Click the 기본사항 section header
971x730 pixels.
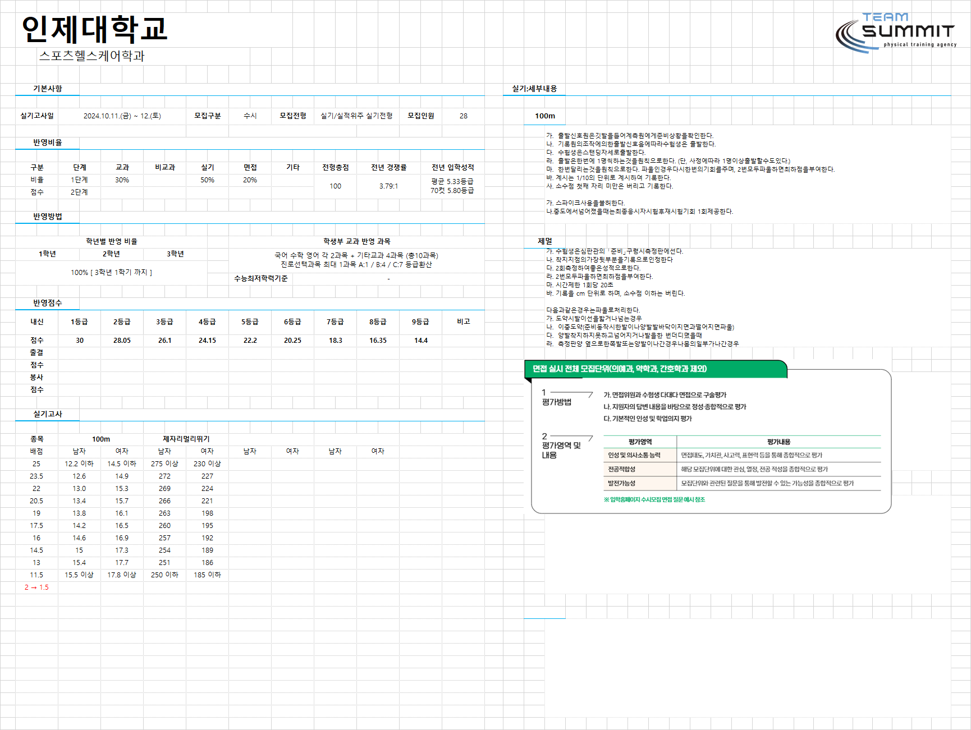coord(48,89)
